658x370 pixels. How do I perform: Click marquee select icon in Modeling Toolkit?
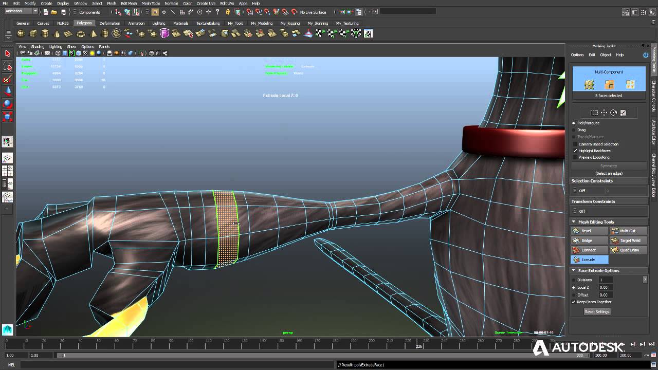[594, 113]
